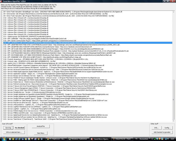Click the system tray clock 0:20
The height and width of the screenshot is (141, 176).
pos(172,139)
